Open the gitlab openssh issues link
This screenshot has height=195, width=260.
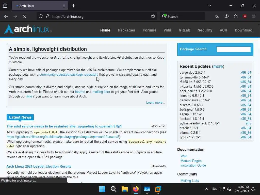pyautogui.click(x=63, y=137)
